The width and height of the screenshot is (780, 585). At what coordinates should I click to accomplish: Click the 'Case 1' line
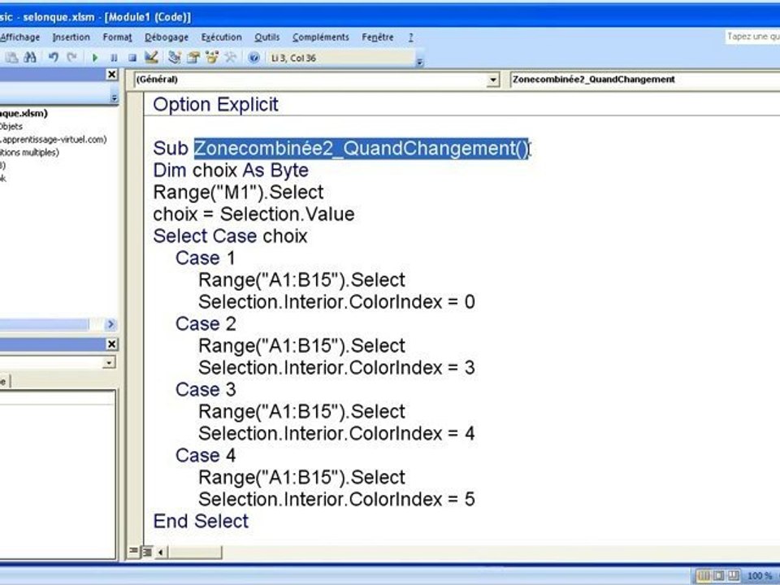pos(206,258)
